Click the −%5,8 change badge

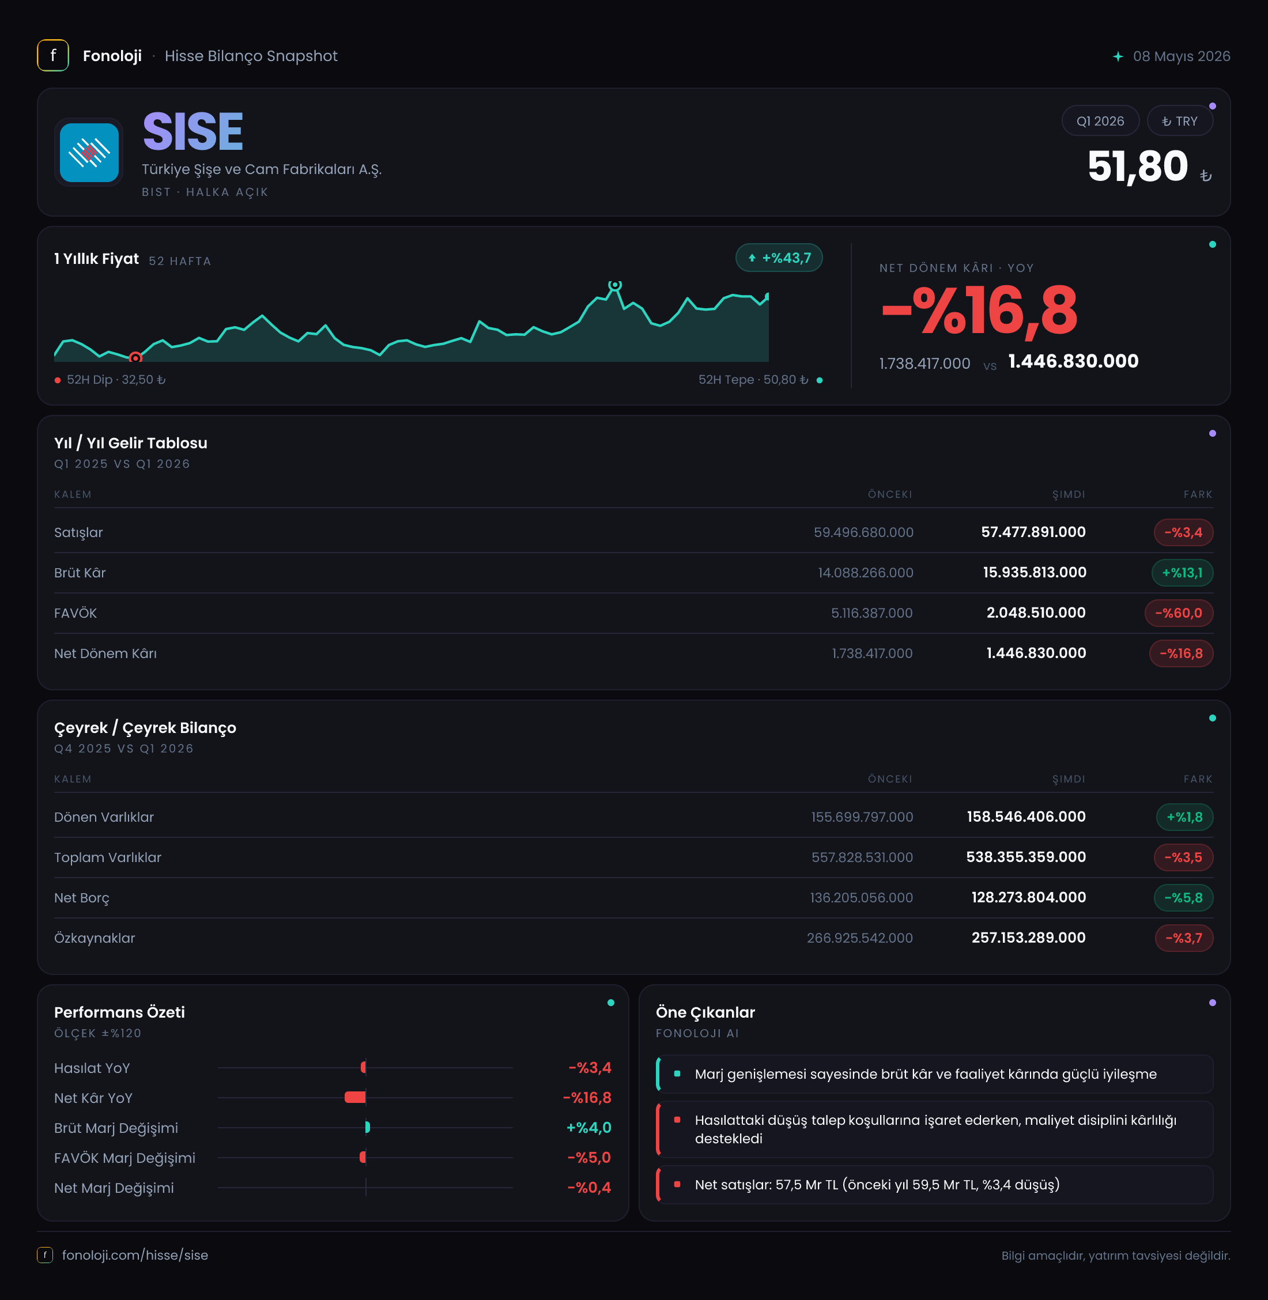1183,898
